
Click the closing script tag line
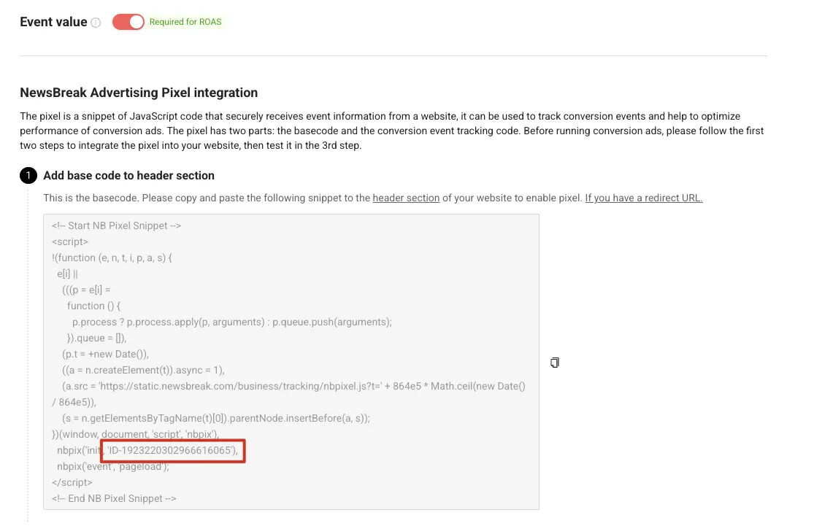[x=72, y=483]
